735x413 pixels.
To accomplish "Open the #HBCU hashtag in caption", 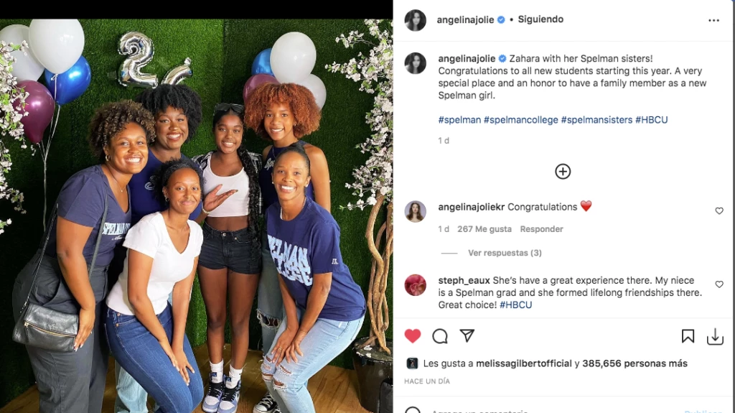I will click(652, 120).
